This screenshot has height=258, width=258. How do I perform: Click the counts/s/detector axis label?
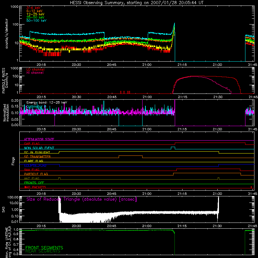(6, 34)
